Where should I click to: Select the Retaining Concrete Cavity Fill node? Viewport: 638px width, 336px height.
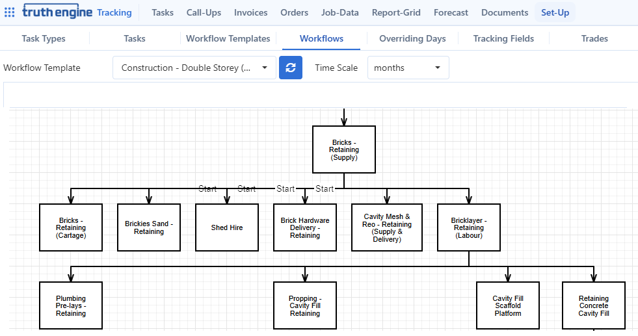pyautogui.click(x=594, y=305)
